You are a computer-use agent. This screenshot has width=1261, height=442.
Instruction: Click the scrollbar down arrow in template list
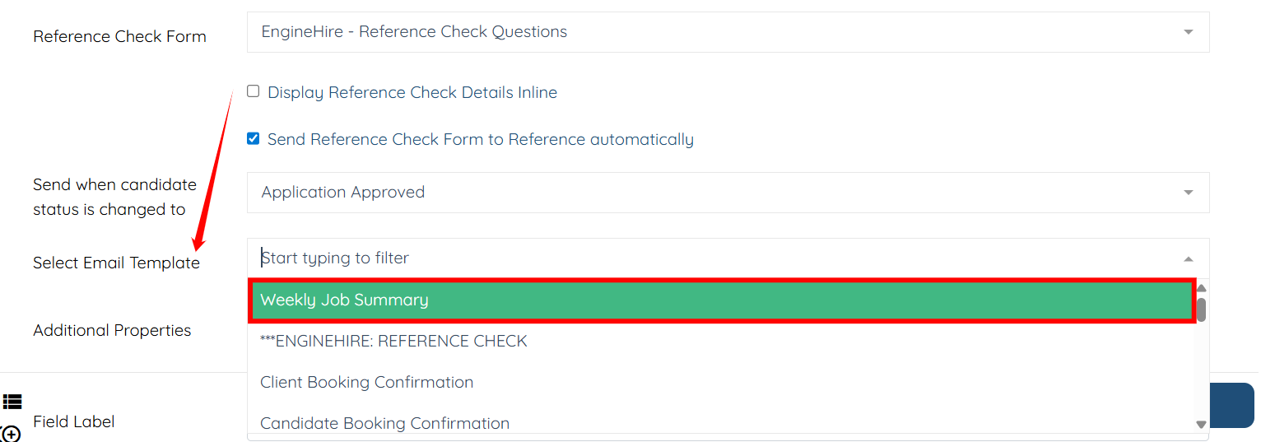click(1201, 424)
